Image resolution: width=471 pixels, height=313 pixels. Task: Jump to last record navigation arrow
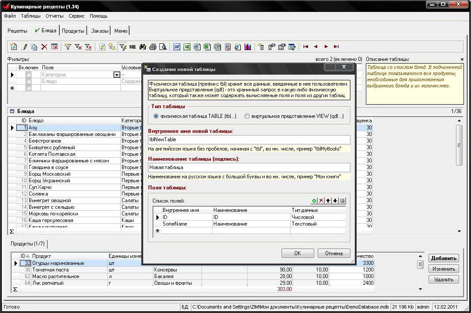pyautogui.click(x=336, y=47)
